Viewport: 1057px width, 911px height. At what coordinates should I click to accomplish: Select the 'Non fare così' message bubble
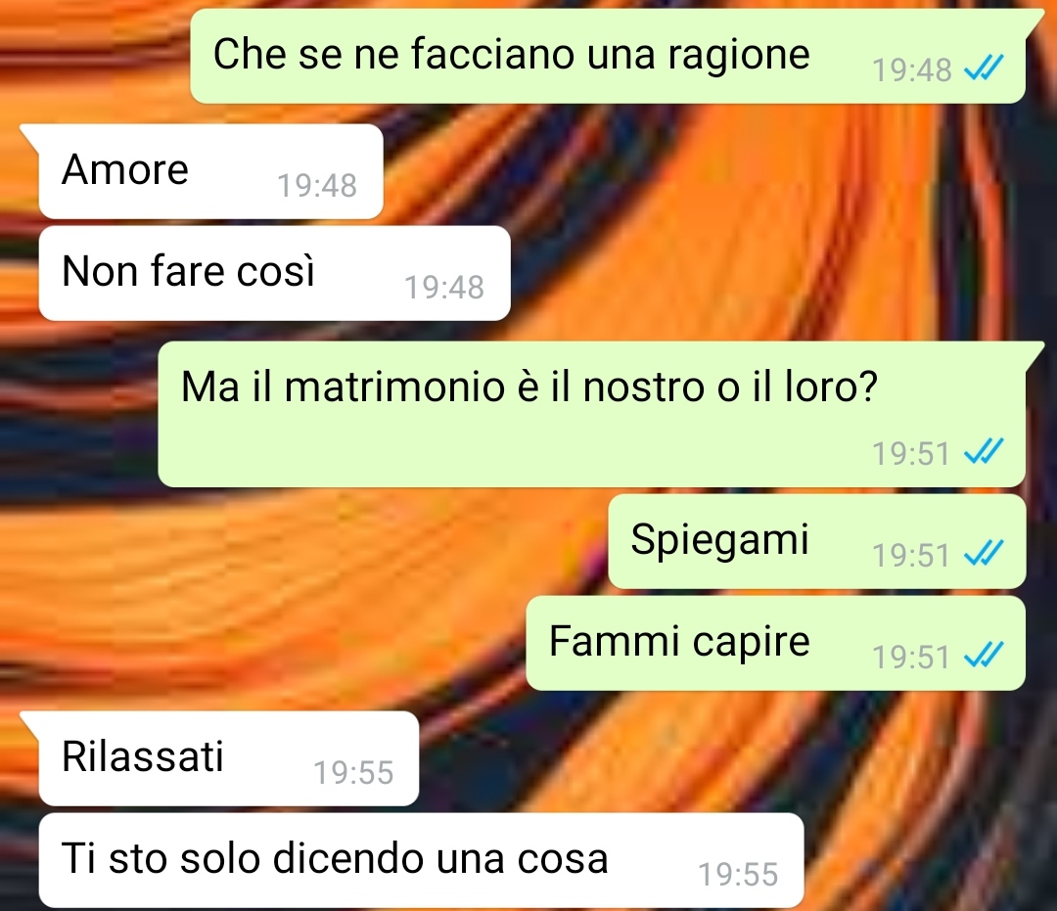pyautogui.click(x=274, y=273)
